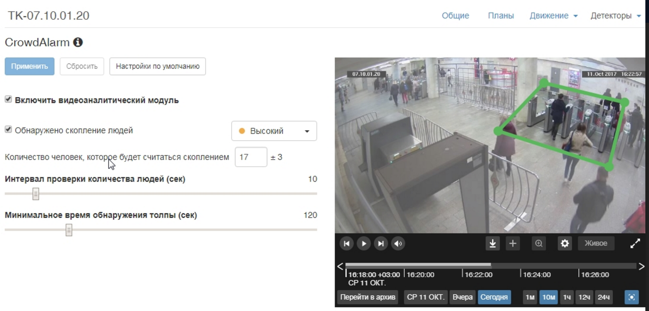Open the zoom magnifier tool

pos(539,244)
